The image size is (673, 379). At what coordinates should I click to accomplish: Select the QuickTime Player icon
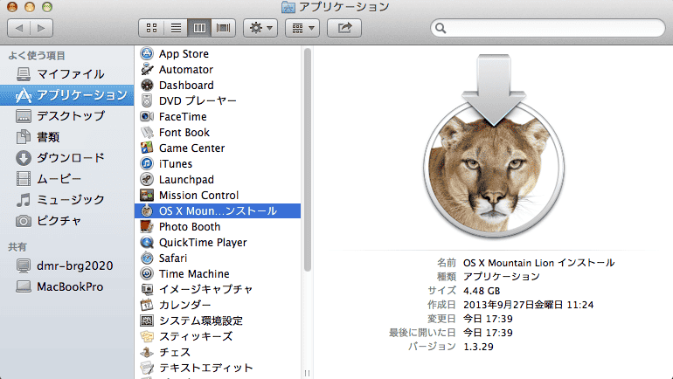147,242
